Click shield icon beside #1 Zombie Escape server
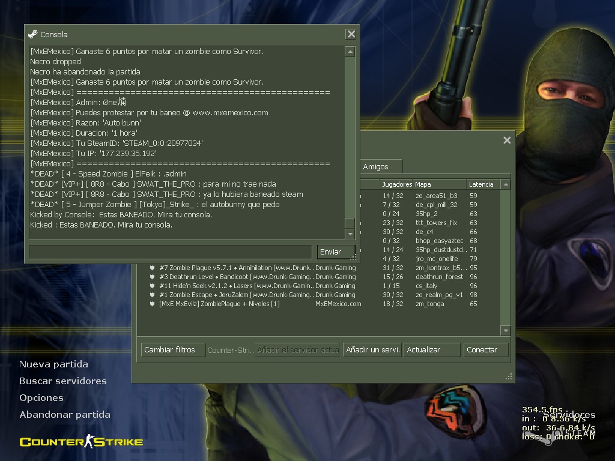615x461 pixels. click(x=152, y=295)
